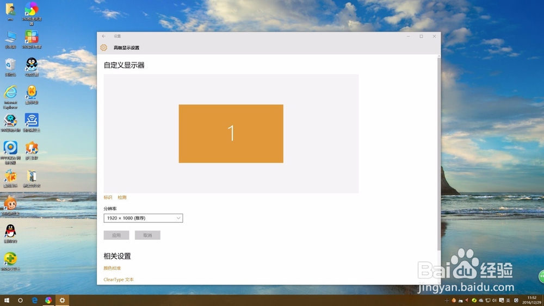
Task: Open the action center notification icon
Action: coord(502,300)
